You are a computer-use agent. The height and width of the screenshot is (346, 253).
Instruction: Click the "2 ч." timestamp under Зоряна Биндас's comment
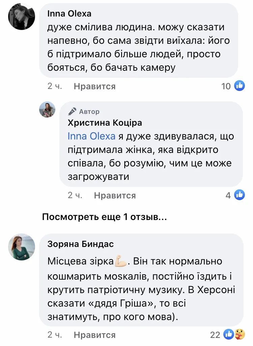click(x=55, y=335)
